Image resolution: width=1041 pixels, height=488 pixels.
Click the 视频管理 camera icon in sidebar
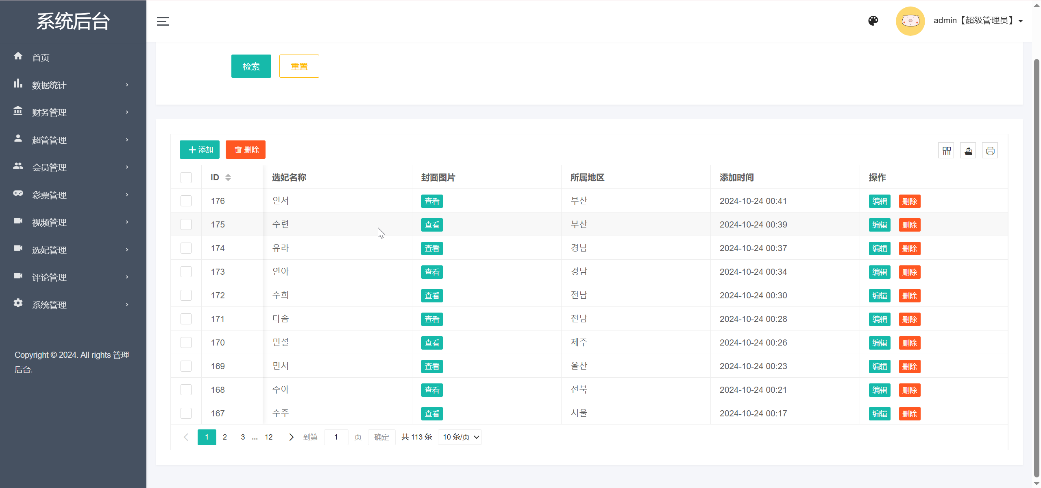point(18,222)
